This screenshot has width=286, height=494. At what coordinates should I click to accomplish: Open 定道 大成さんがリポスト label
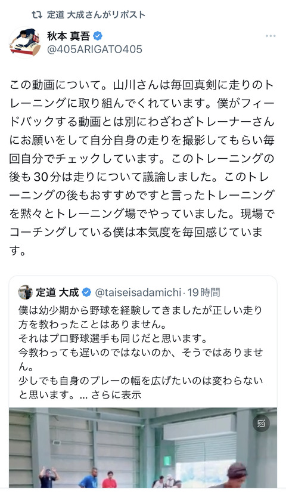96,14
